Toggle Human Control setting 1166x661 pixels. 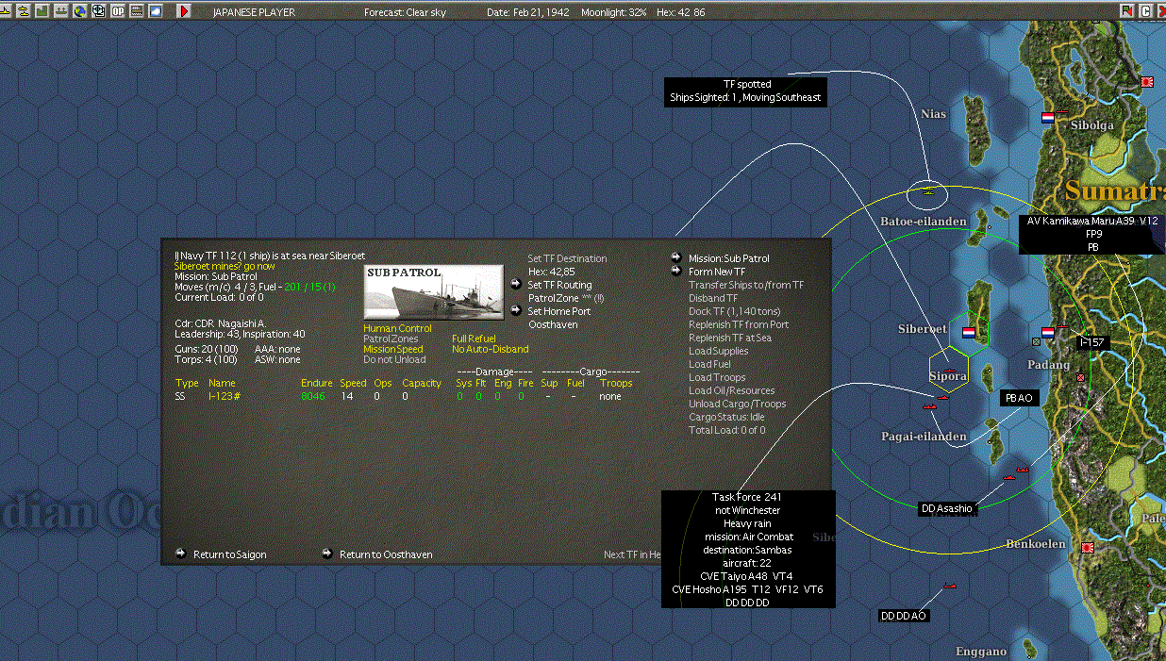pos(397,329)
